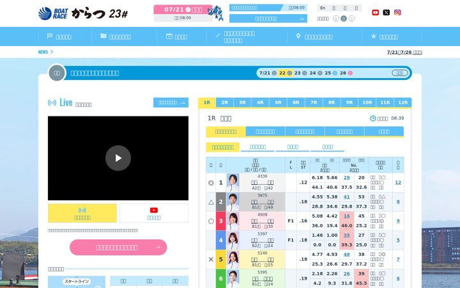Click the スタートライン label
The width and height of the screenshot is (460, 288).
77,282
